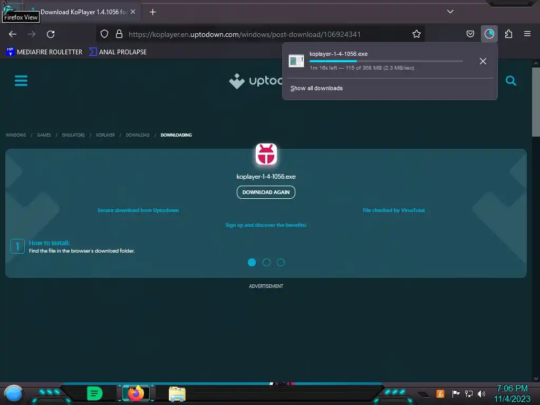Reload the page with the refresh icon

click(51, 34)
